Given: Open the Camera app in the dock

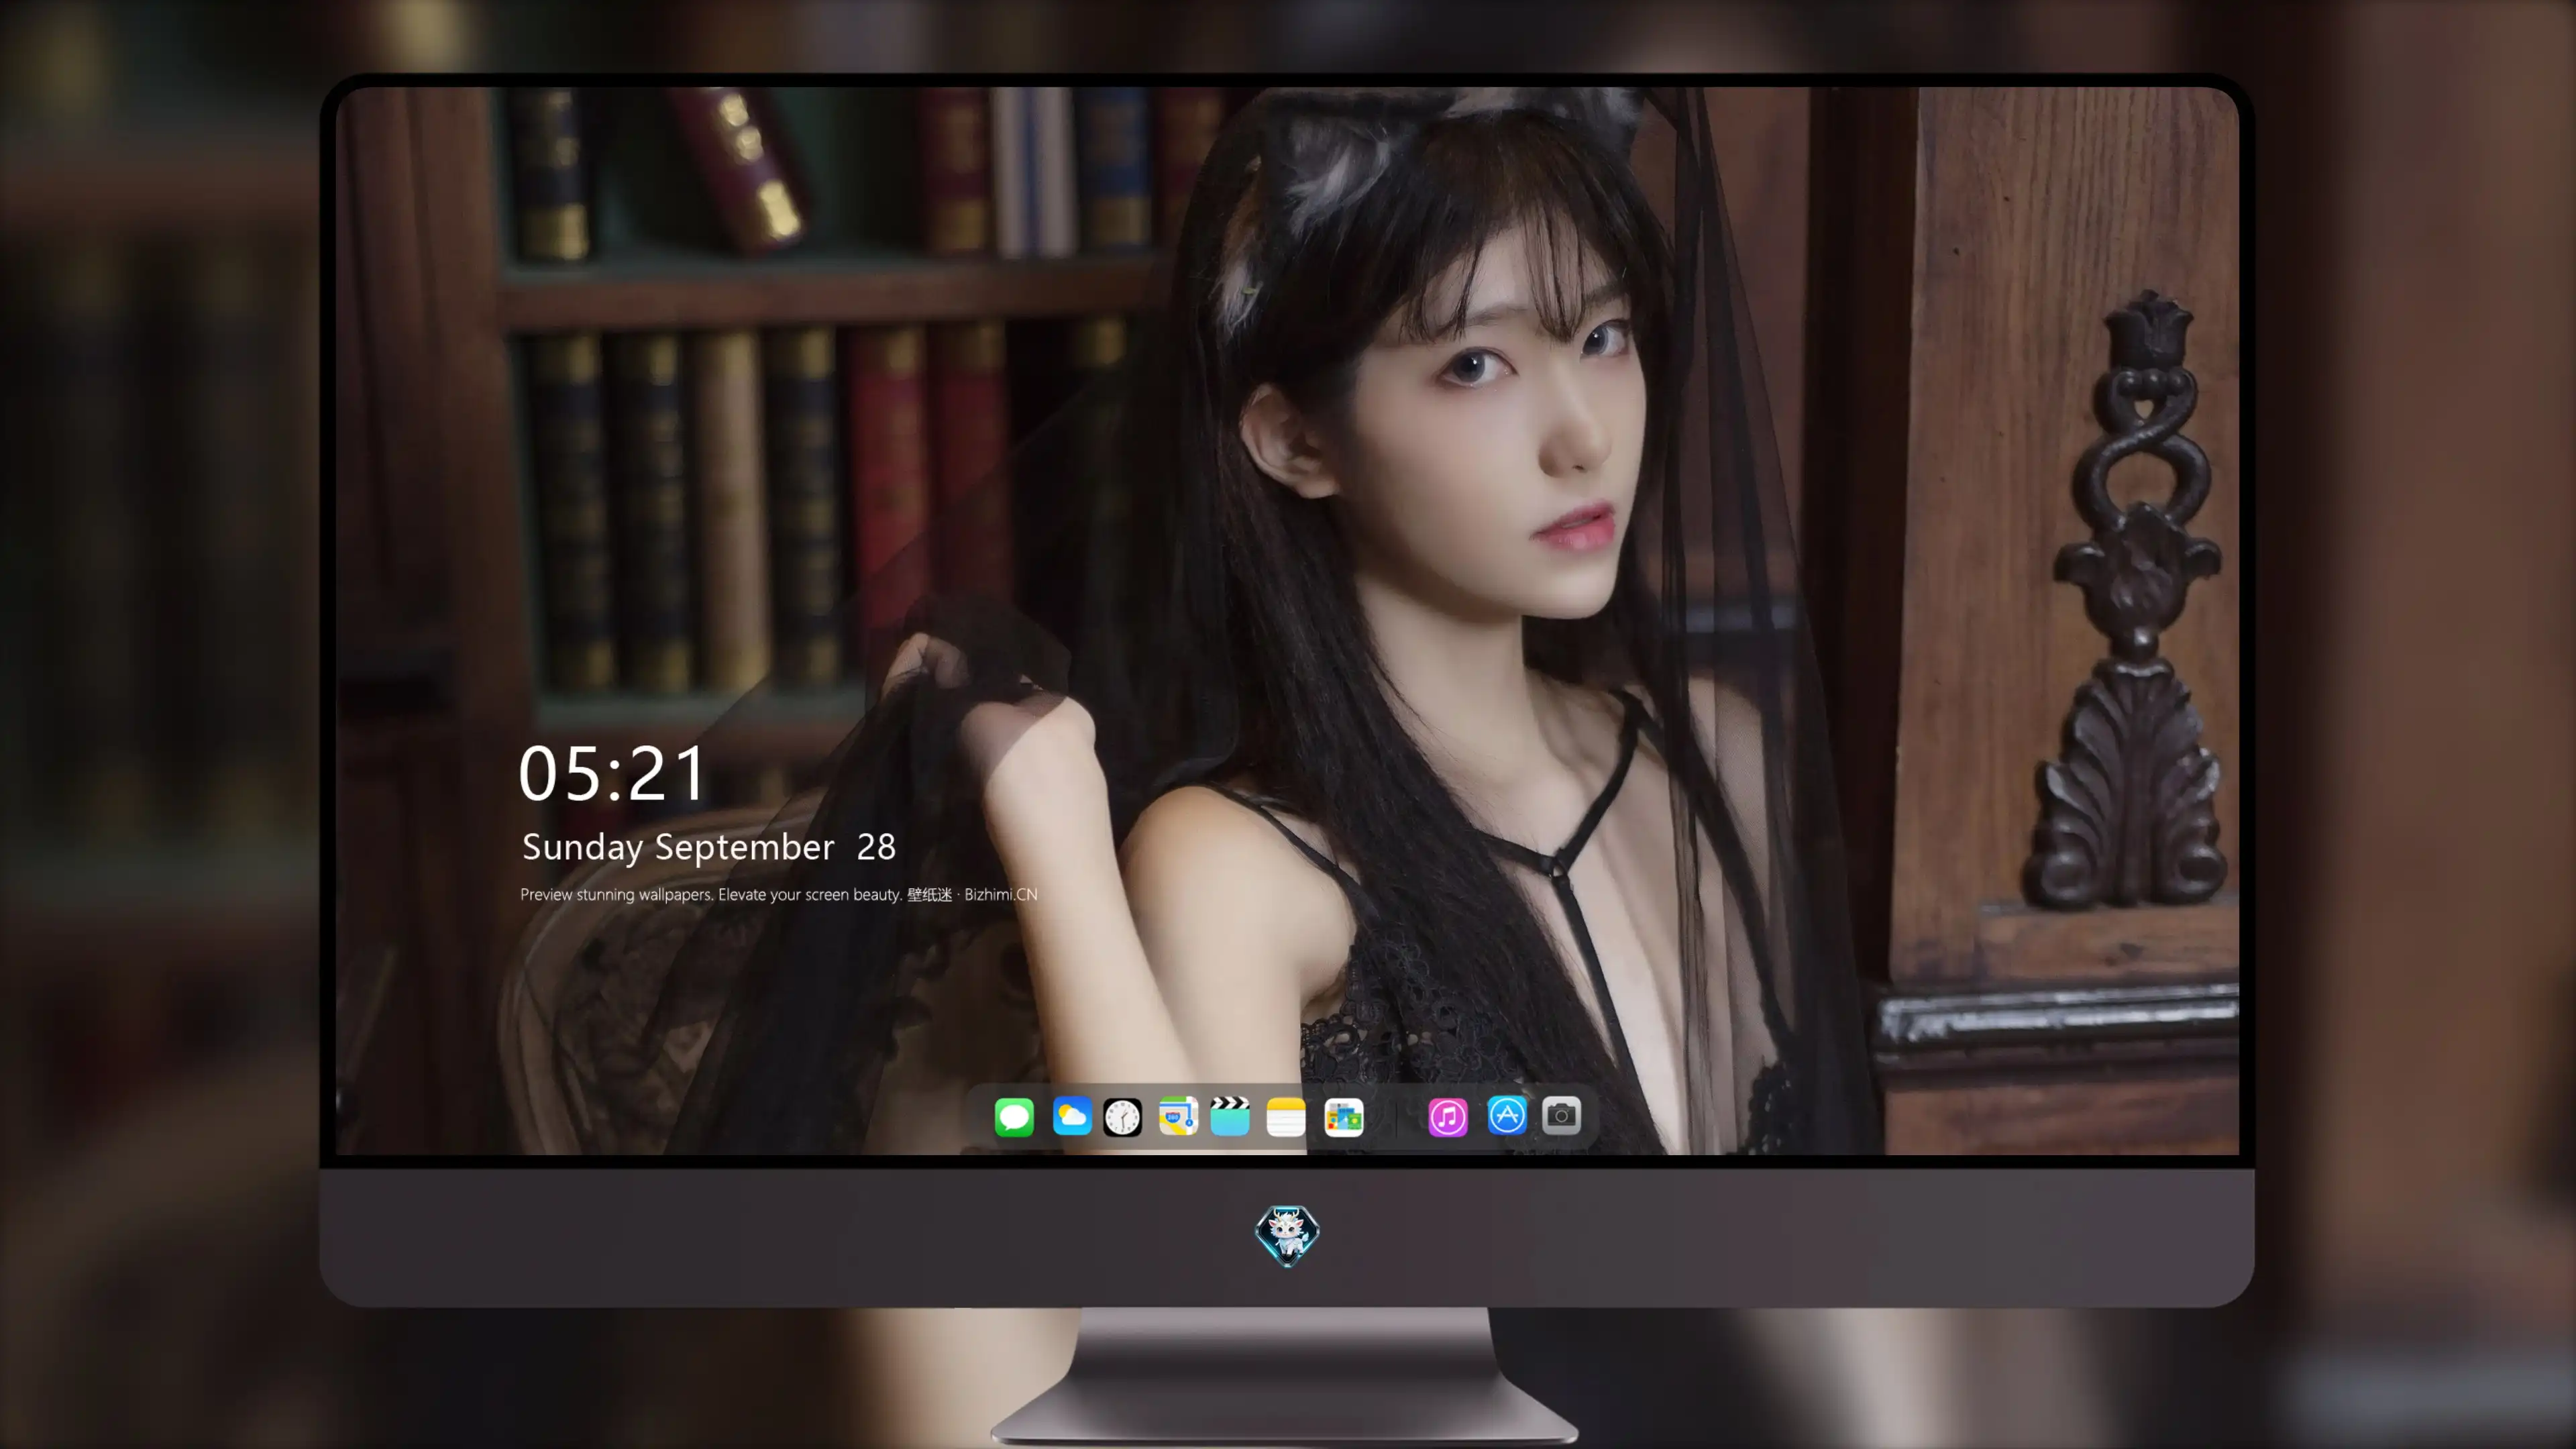Looking at the screenshot, I should tap(1561, 1116).
